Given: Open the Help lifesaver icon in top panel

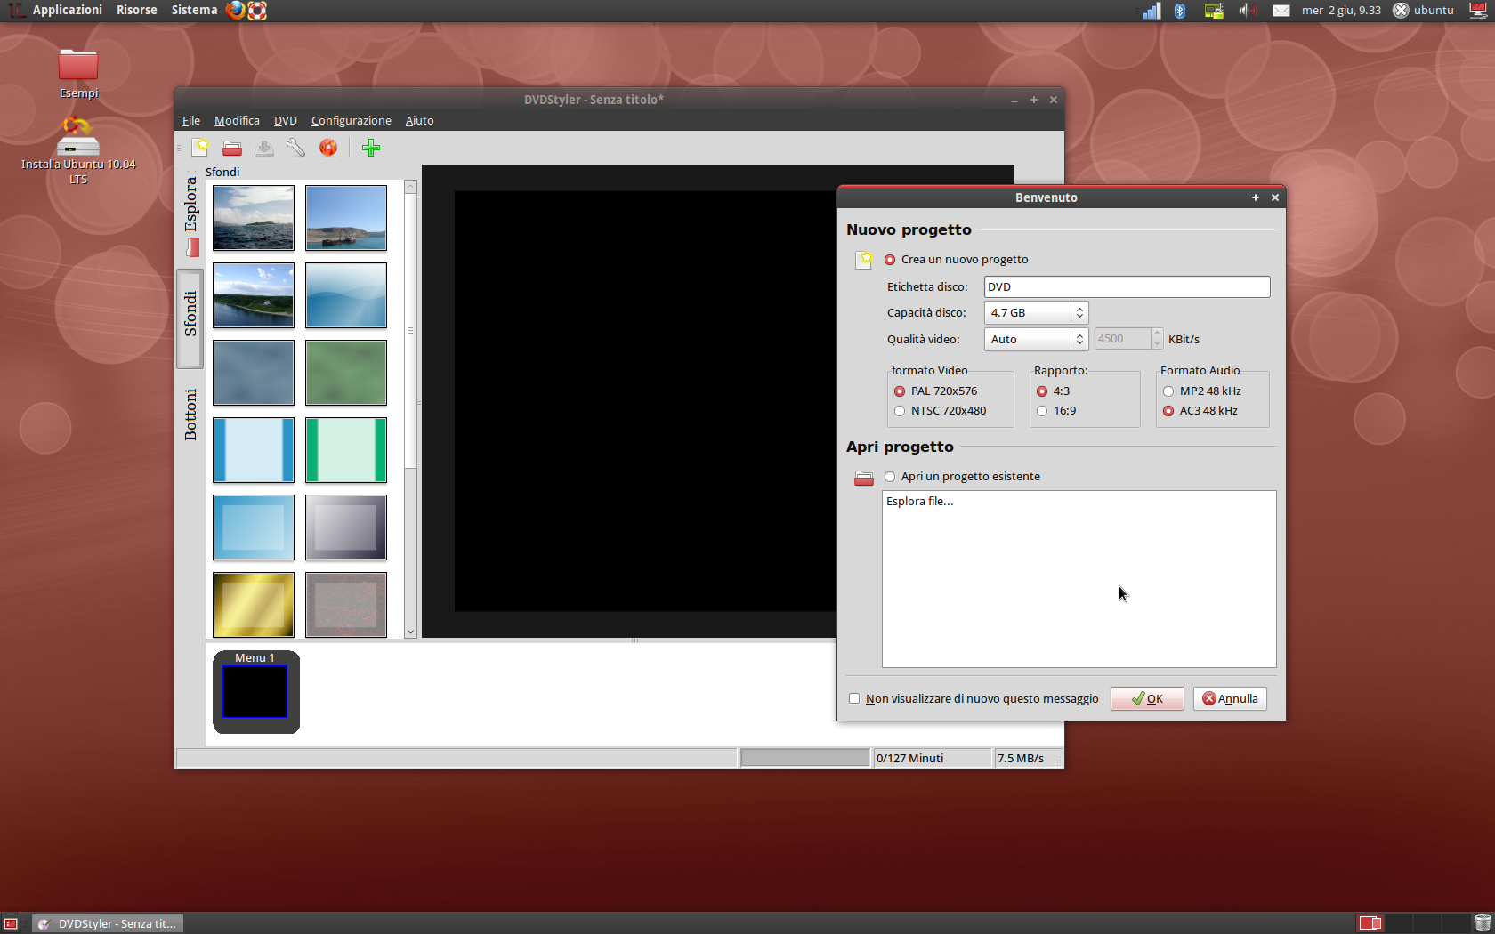Looking at the screenshot, I should (x=257, y=10).
